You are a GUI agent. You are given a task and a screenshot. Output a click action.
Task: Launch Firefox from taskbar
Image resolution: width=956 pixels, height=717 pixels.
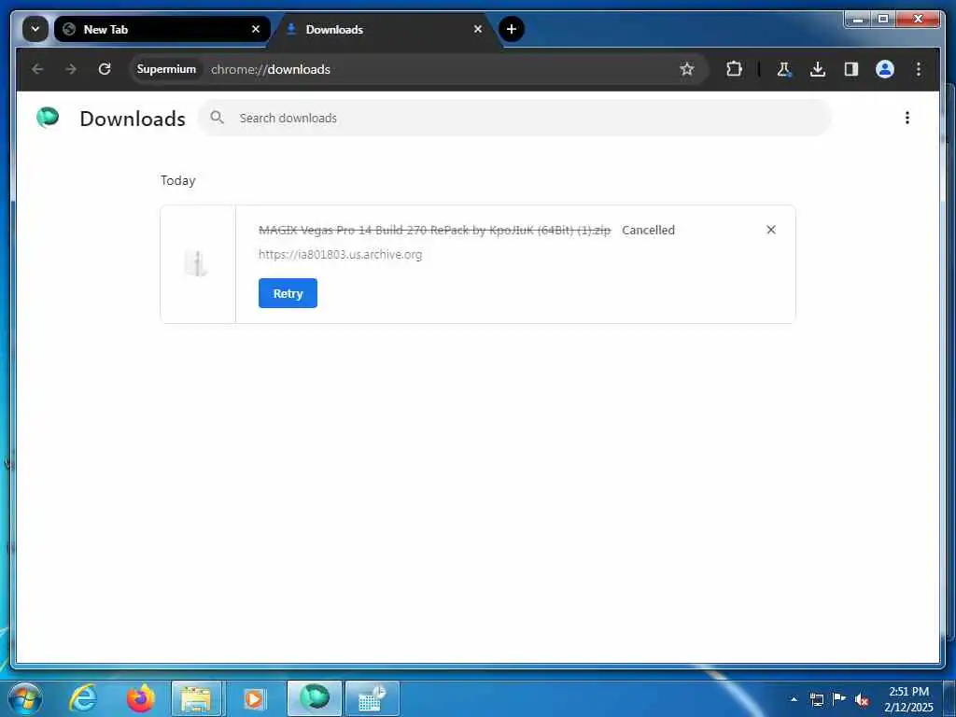tap(141, 698)
